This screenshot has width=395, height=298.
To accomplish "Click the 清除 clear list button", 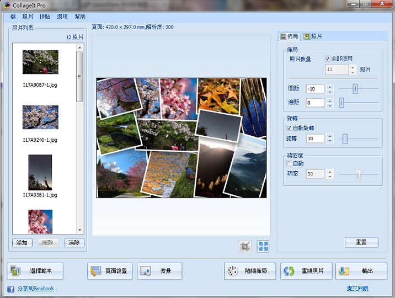I will click(74, 243).
